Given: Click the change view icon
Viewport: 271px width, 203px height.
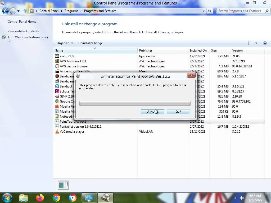Looking at the screenshot, I should pyautogui.click(x=250, y=43).
